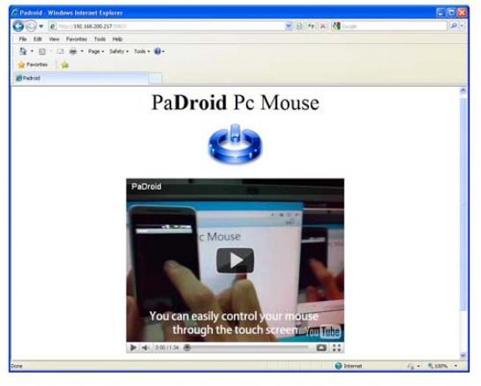Click the YouTube logo link on the video

[x=324, y=331]
